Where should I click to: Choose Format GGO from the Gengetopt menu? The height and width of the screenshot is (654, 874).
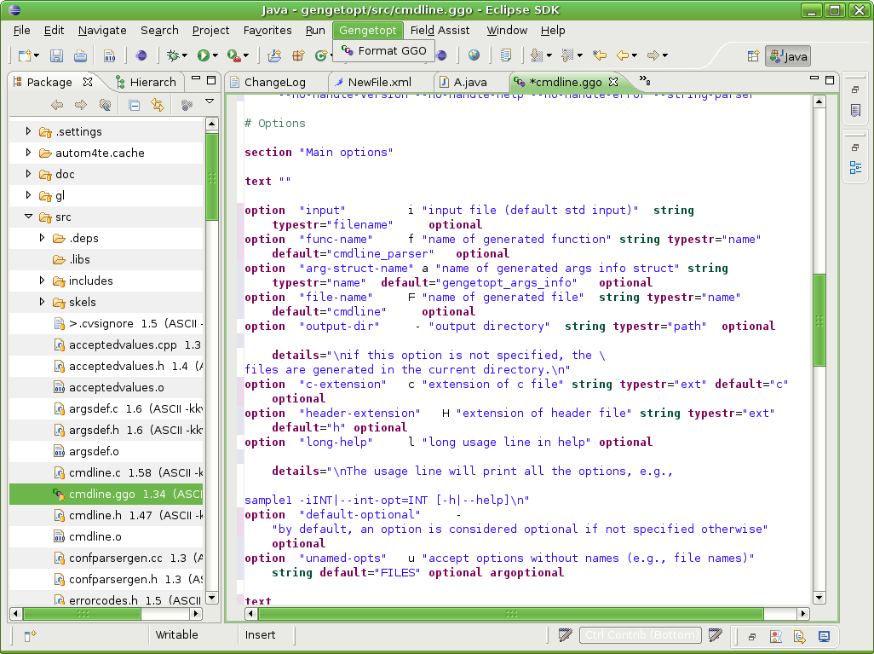[391, 50]
